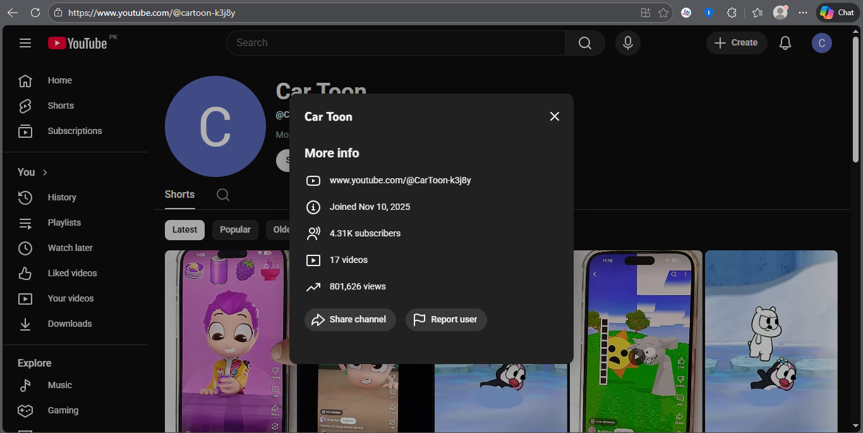Open the hamburger guide menu
The image size is (863, 433).
tap(25, 43)
